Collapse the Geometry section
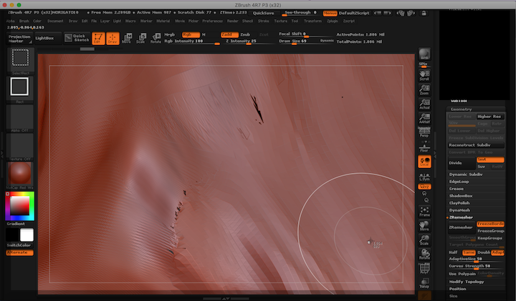 tap(461, 109)
